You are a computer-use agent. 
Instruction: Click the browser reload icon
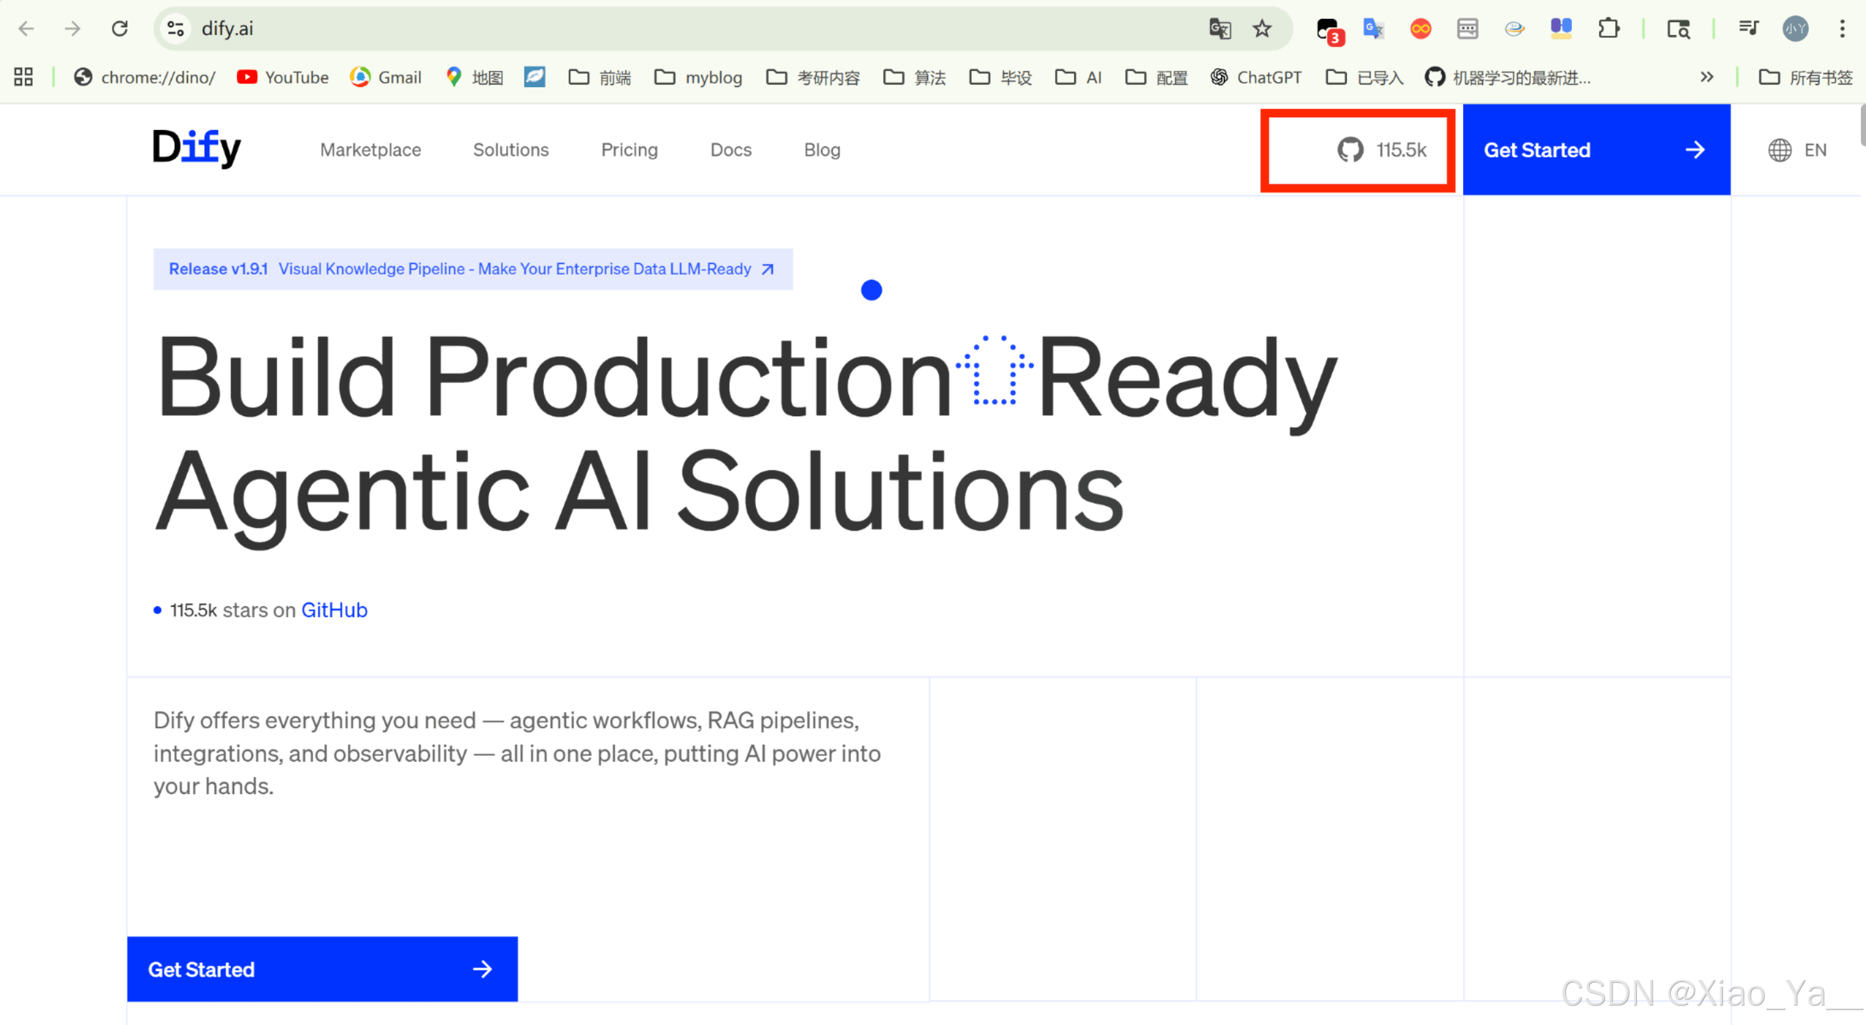click(x=120, y=28)
